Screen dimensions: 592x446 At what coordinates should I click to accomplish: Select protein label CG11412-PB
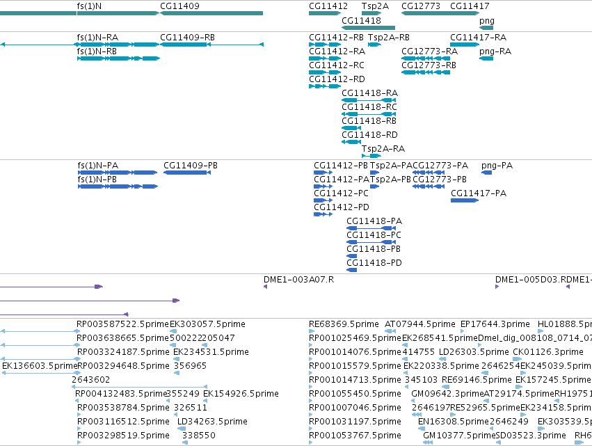tap(341, 166)
